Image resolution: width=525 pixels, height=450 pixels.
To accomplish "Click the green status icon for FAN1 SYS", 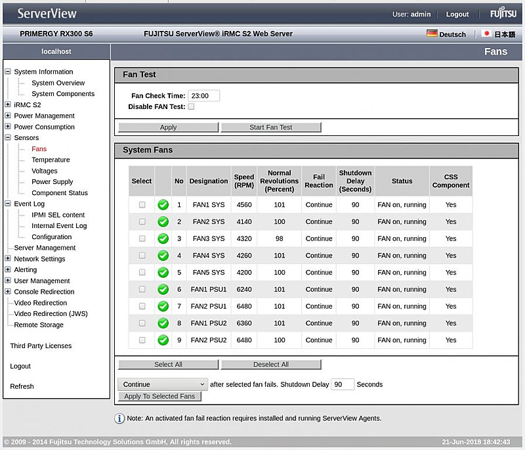I will click(163, 205).
